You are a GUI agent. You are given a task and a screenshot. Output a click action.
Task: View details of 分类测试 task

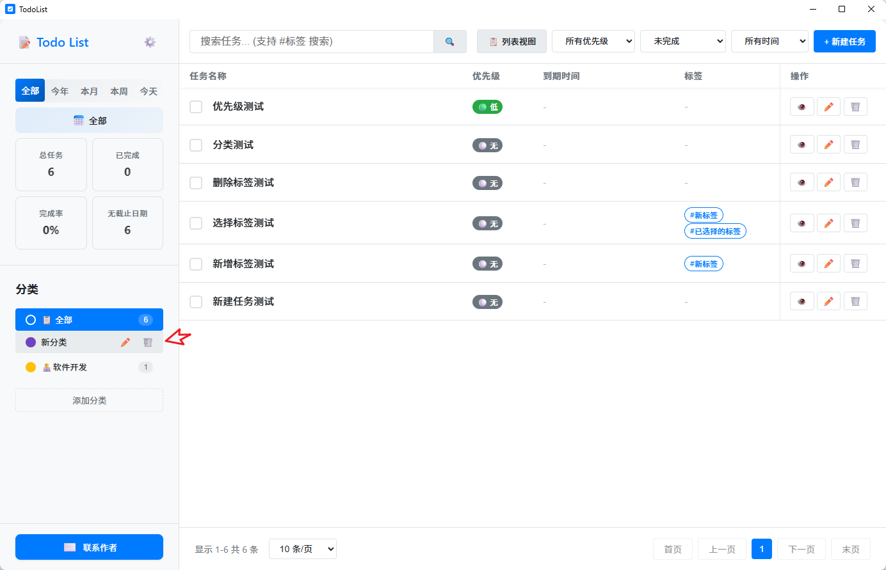pos(801,145)
